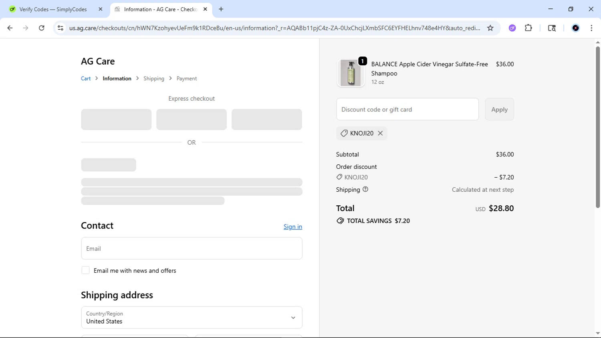Click the AG Care store title
Screen dimensions: 601x338
(x=98, y=61)
